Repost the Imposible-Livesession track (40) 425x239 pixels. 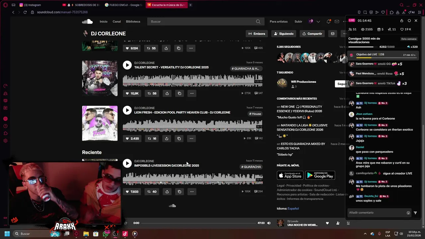click(x=152, y=192)
